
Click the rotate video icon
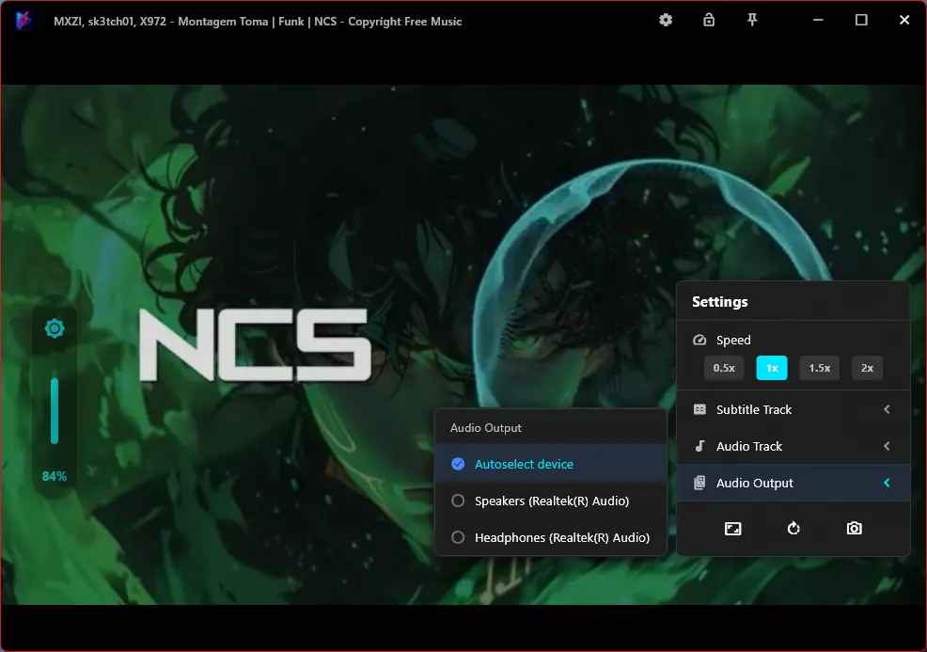click(x=793, y=529)
